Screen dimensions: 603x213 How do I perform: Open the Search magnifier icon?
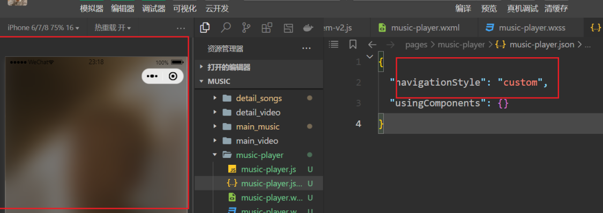[226, 28]
